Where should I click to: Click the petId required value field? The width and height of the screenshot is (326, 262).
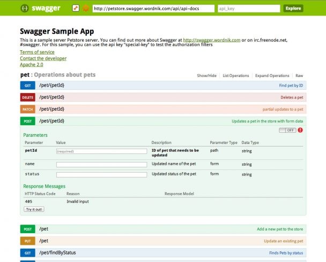point(102,151)
